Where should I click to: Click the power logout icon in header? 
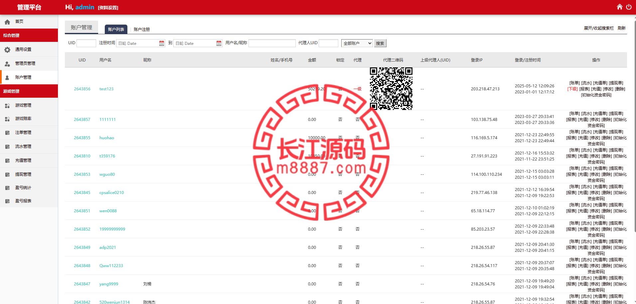(628, 7)
